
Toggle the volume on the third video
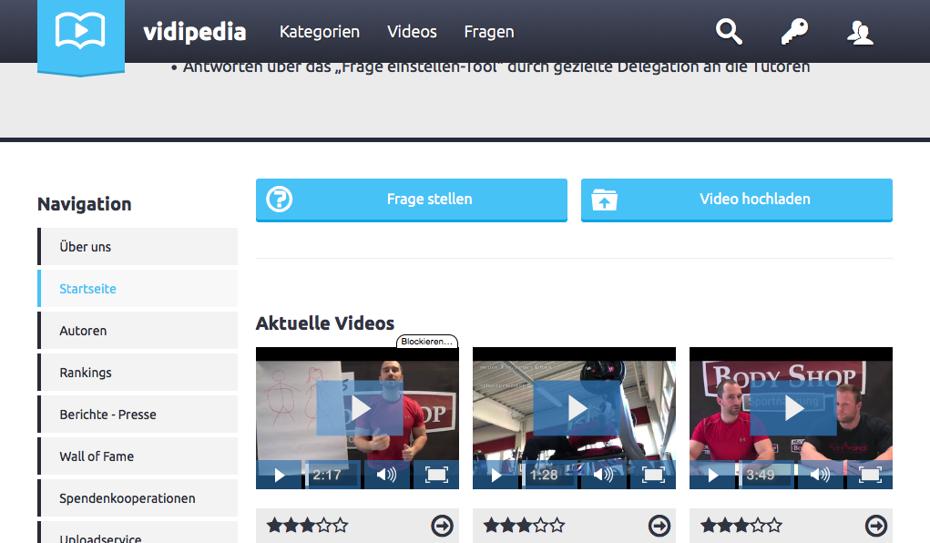coord(820,475)
